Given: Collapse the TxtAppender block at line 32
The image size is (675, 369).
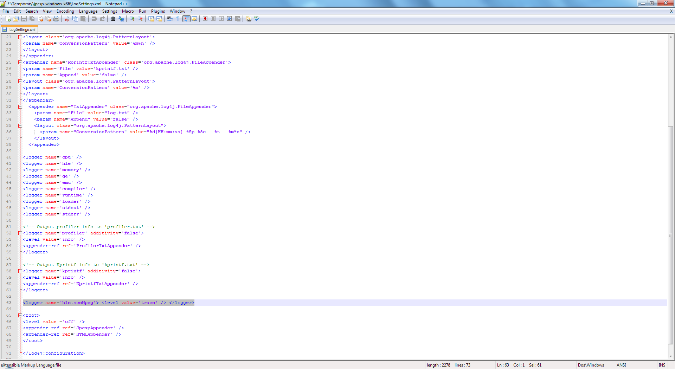Looking at the screenshot, I should (20, 107).
